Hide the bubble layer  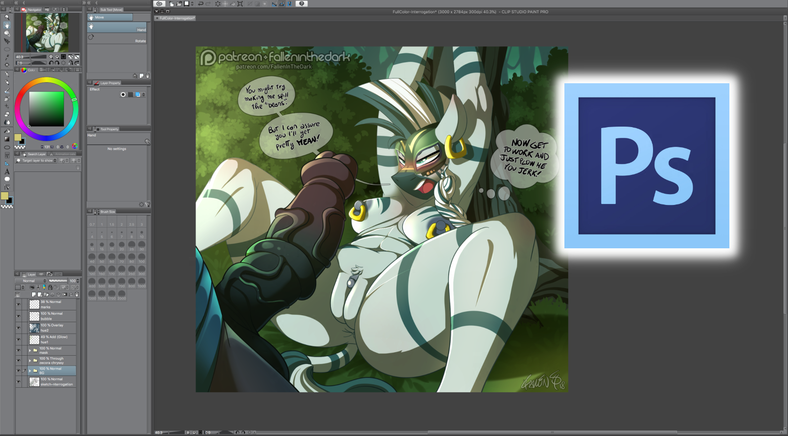click(19, 316)
